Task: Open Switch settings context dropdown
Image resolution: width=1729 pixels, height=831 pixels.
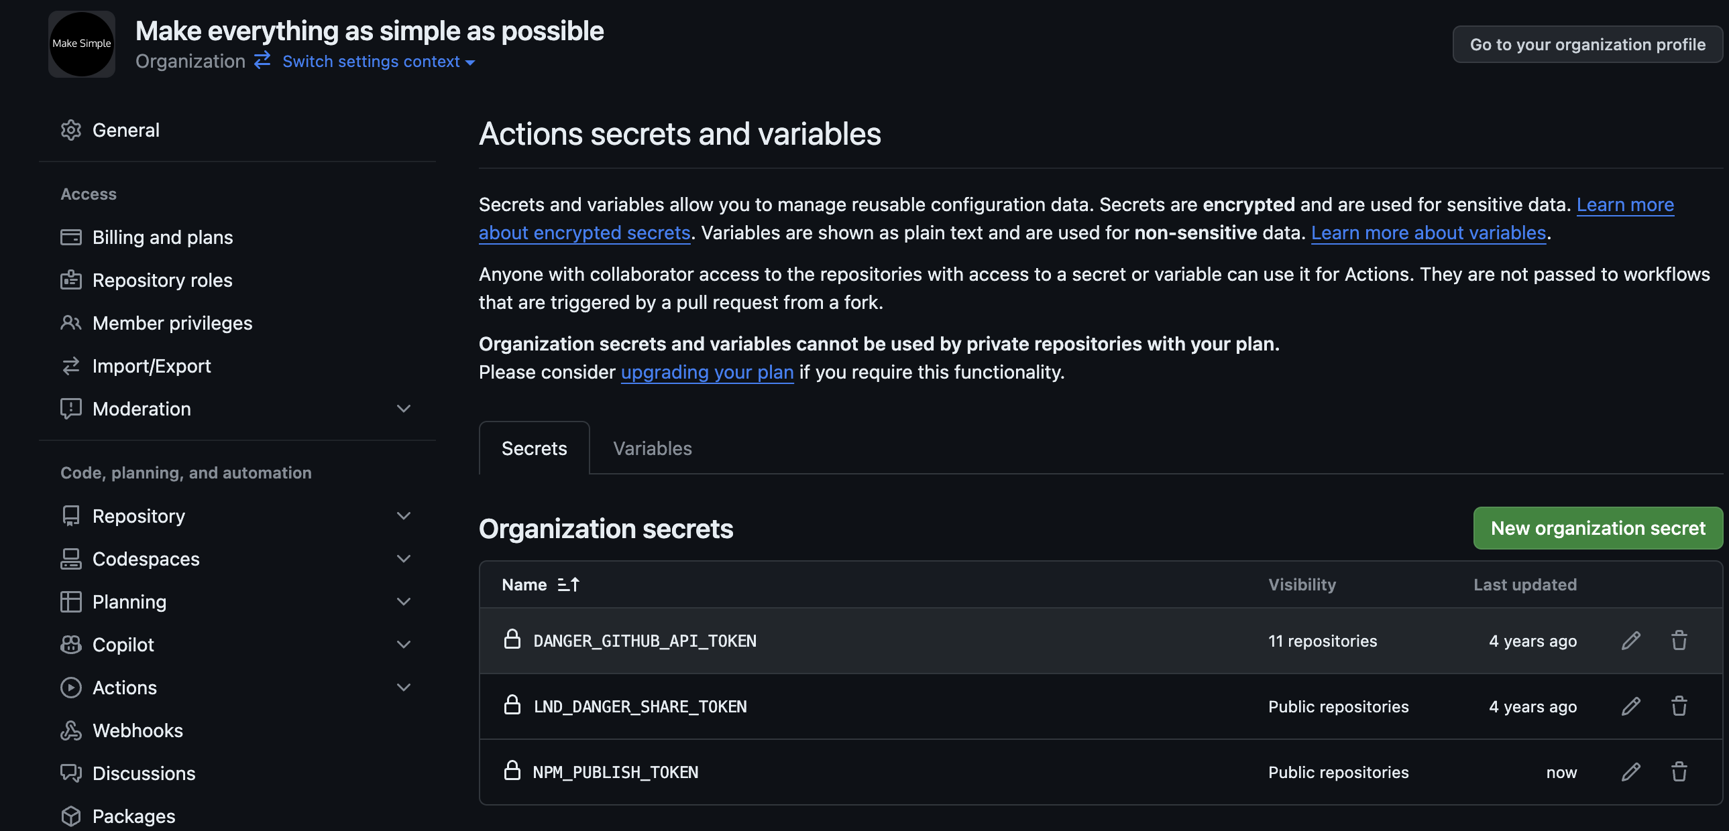Action: click(378, 62)
